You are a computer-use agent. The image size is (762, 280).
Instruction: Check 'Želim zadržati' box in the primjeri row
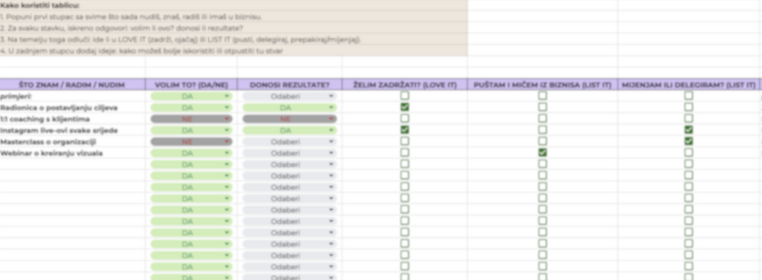pos(405,96)
